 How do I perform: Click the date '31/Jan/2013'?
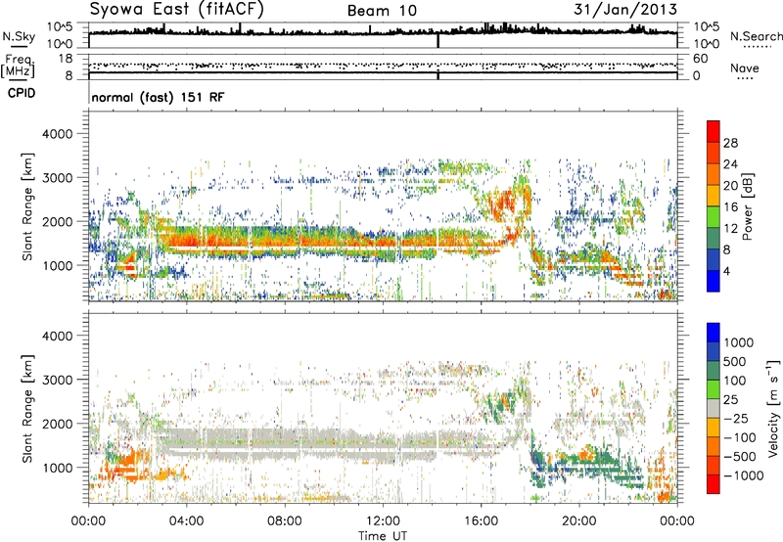pos(625,10)
